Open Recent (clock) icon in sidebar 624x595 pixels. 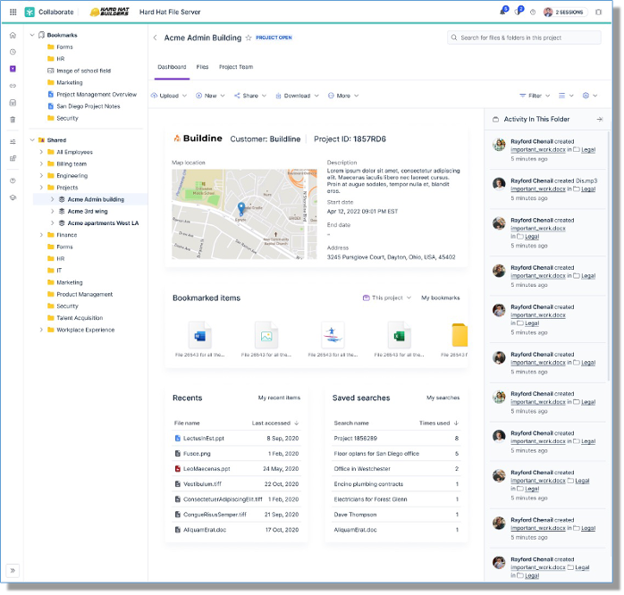point(13,52)
